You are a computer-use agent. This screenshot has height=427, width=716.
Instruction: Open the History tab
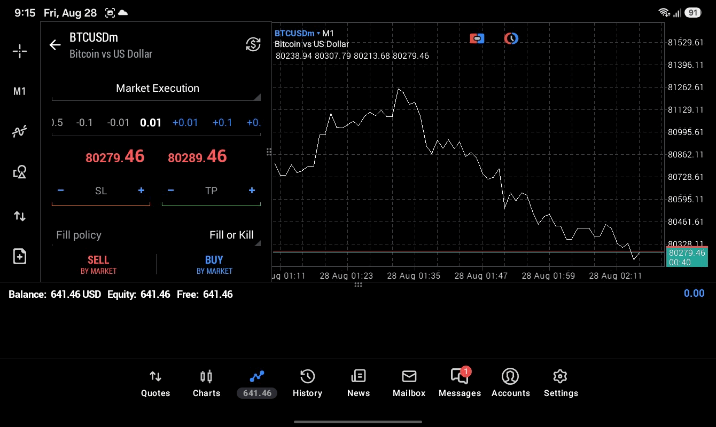[307, 384]
